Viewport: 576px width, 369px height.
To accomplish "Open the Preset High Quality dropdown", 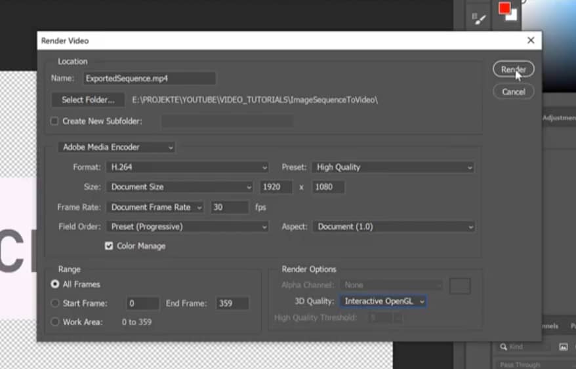I will tap(393, 167).
